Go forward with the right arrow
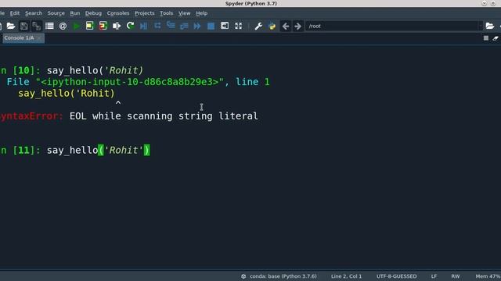The image size is (501, 281). pos(297,26)
